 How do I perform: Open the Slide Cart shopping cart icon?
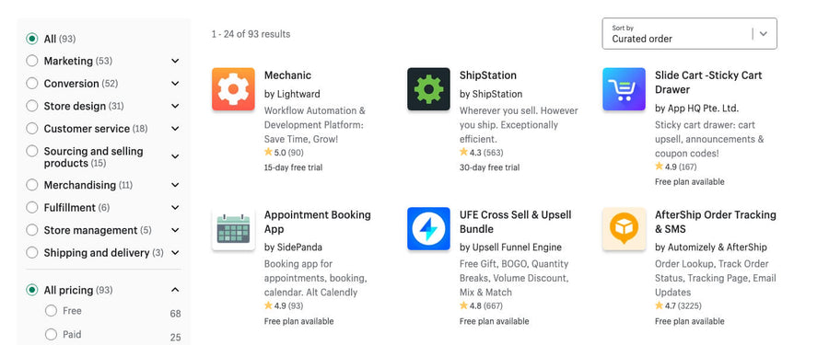coord(624,88)
